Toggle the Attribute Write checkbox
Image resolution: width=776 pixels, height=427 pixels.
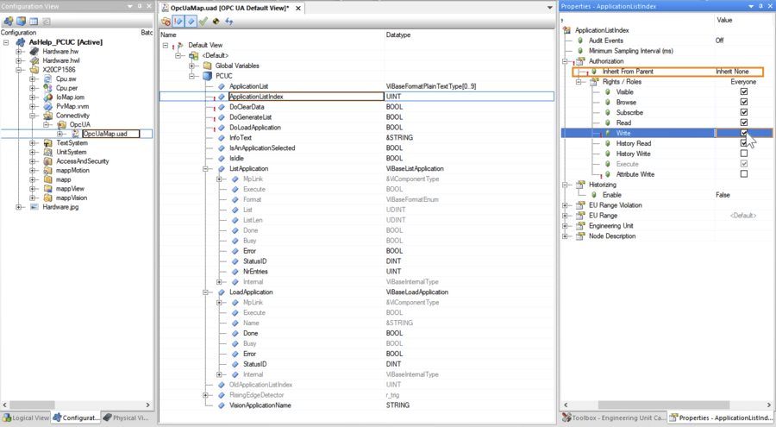[x=744, y=174]
